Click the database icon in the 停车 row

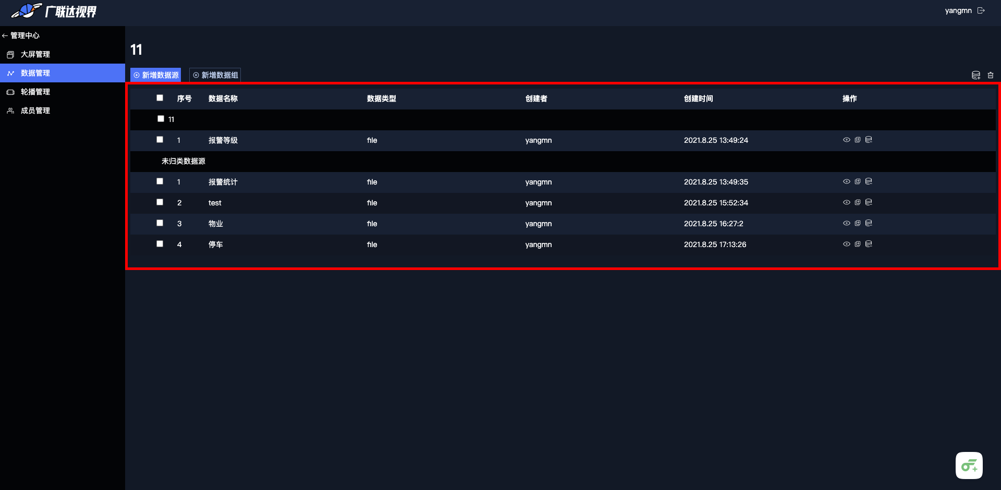869,244
